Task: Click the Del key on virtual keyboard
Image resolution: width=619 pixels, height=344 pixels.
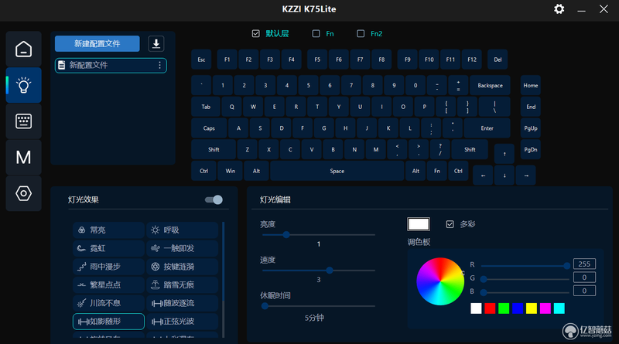Action: point(498,60)
